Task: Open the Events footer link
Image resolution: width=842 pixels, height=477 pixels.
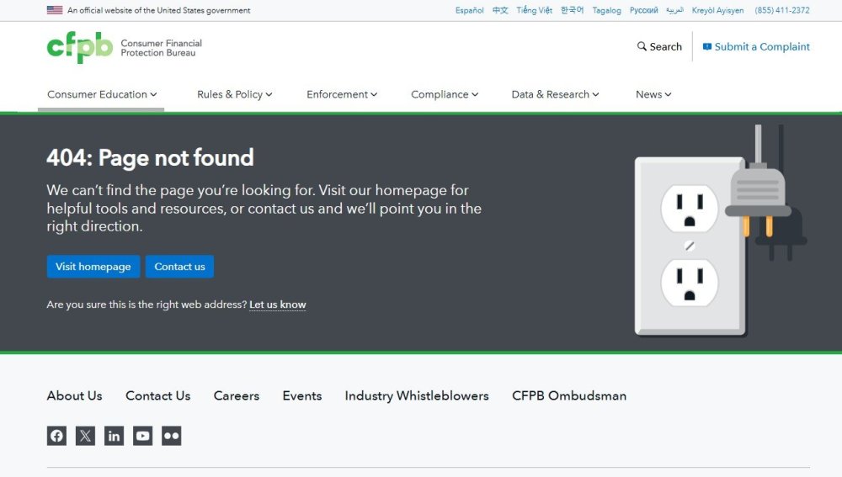Action: pos(302,396)
